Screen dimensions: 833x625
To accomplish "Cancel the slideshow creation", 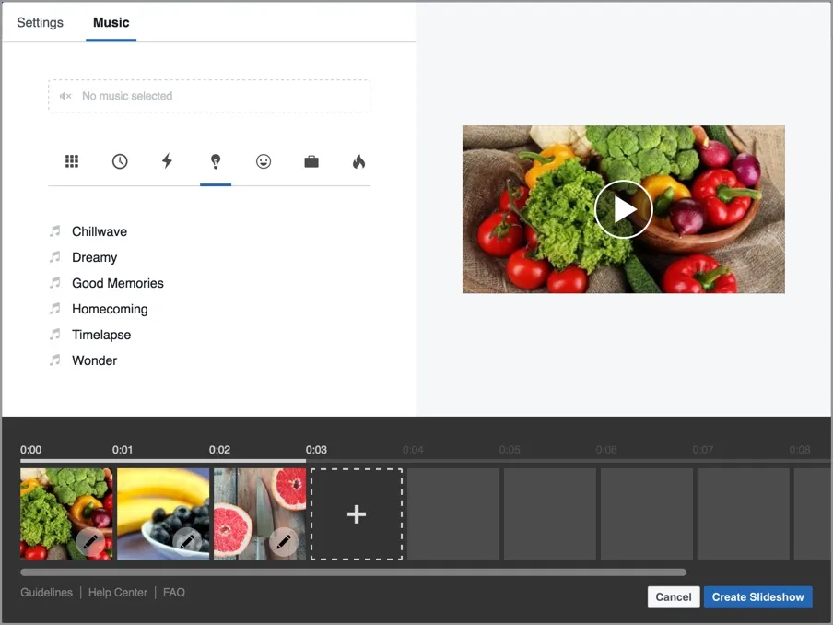I will pyautogui.click(x=673, y=597).
